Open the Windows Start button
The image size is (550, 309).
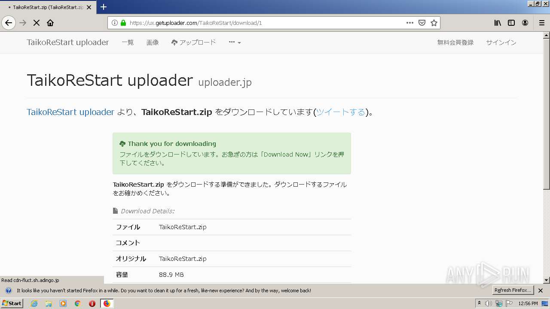[x=12, y=303]
